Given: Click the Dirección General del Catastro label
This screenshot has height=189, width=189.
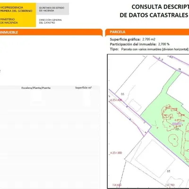Looking at the screenshot, I should 51,21.
